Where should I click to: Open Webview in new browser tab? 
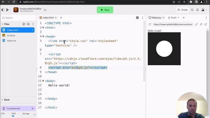tap(206, 24)
